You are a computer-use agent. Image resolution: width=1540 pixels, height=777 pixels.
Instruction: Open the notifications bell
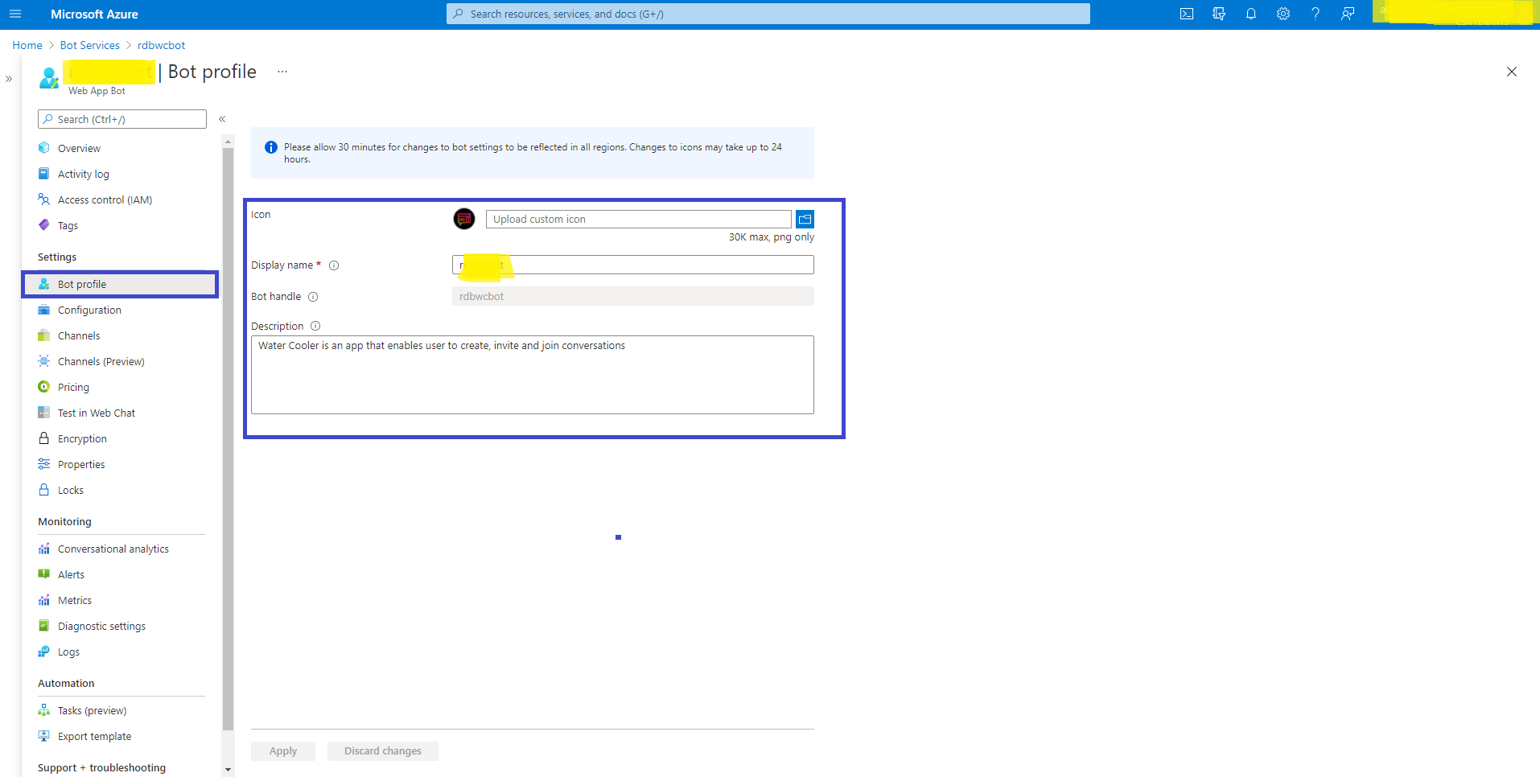click(x=1251, y=14)
